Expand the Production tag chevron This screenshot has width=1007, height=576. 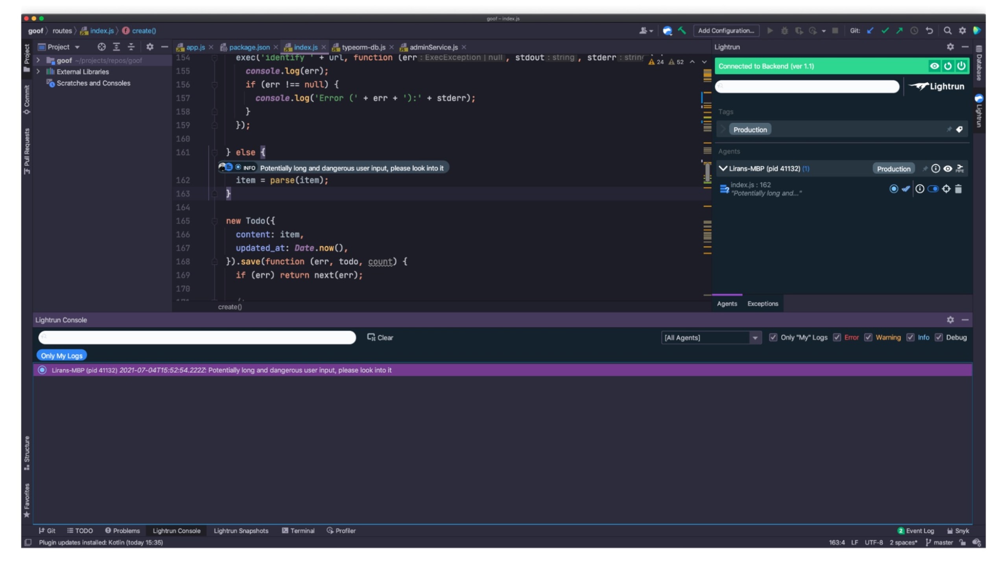[x=723, y=129]
